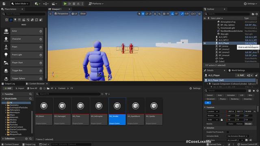Open play options three-dot menu
This screenshot has height=146, width=260.
pyautogui.click(x=82, y=4)
